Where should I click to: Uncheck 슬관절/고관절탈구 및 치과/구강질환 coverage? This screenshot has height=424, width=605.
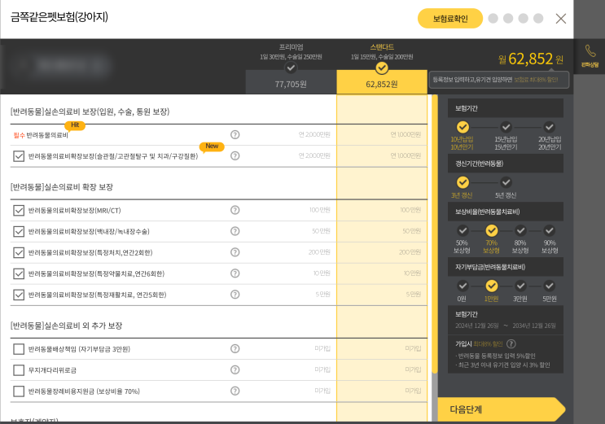(x=19, y=156)
